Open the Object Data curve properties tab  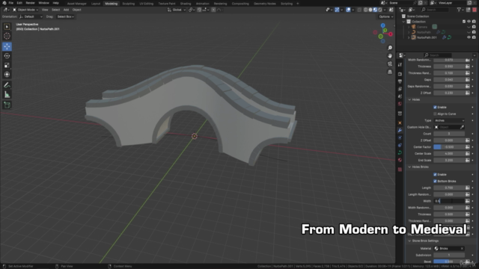pos(400,152)
